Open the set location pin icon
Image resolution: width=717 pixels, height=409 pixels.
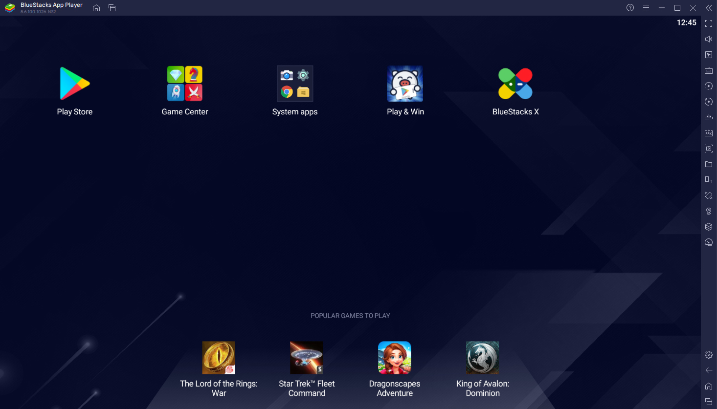(709, 211)
